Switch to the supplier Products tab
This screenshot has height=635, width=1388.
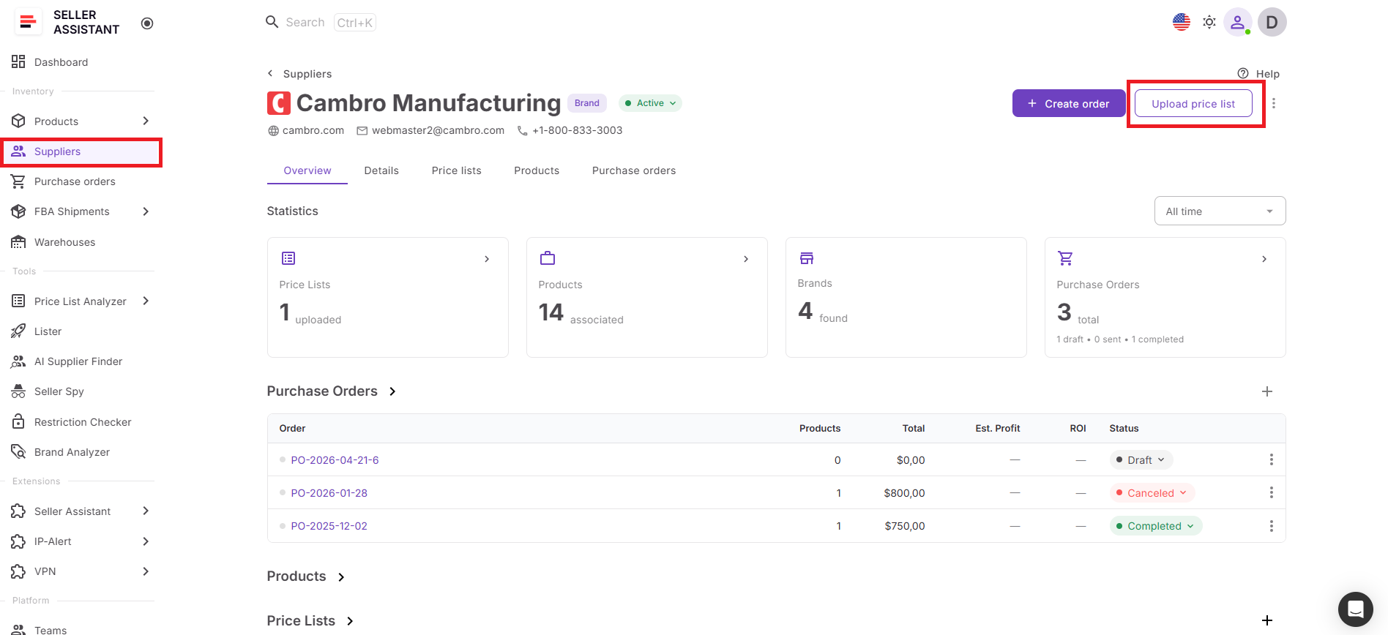point(537,170)
